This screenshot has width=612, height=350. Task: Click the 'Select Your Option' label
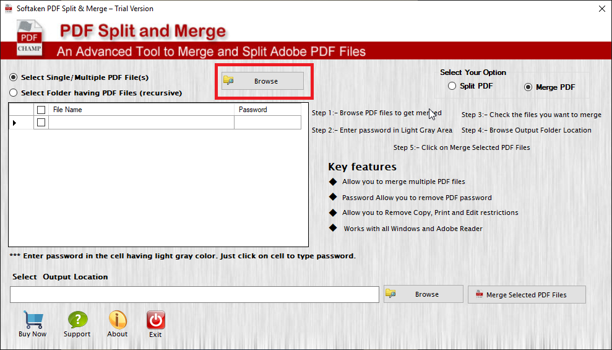[x=473, y=72]
